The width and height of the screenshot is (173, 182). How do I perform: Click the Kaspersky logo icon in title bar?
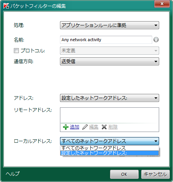click(x=6, y=6)
